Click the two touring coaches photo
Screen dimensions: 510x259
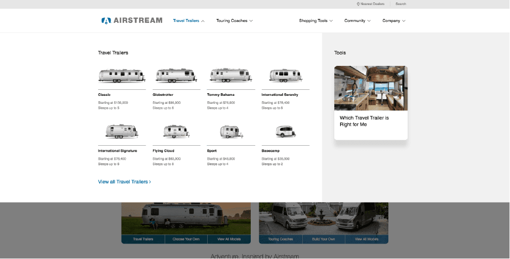point(324,219)
